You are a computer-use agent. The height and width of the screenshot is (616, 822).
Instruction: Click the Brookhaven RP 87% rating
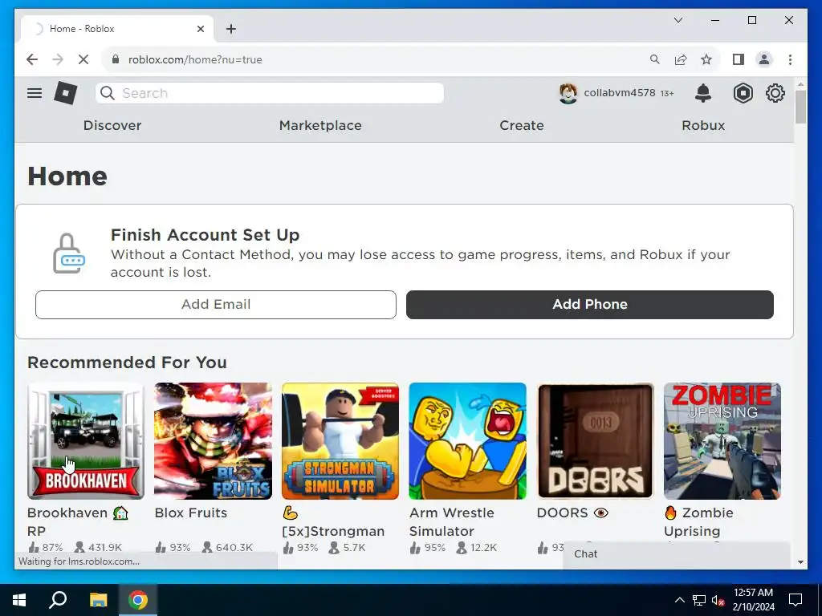[x=46, y=547]
